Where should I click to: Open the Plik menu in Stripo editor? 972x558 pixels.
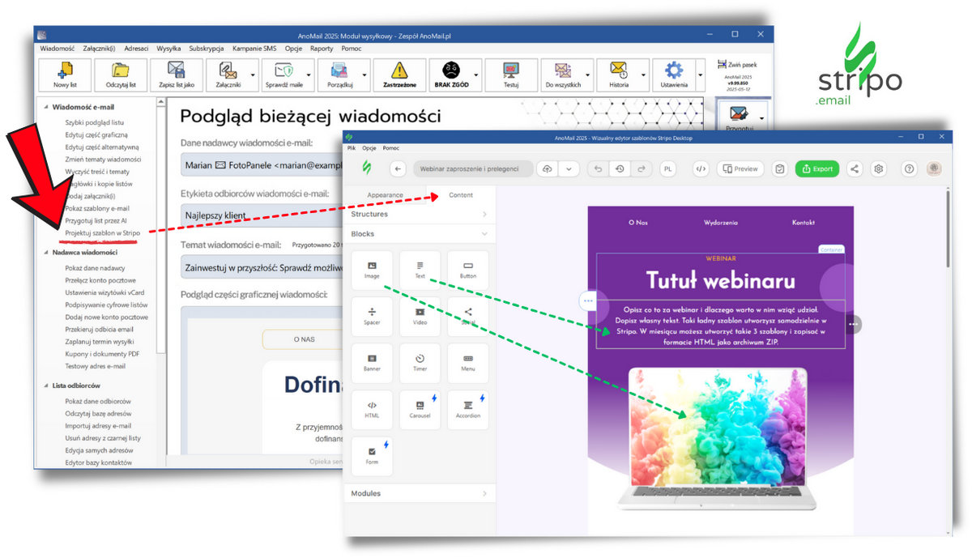(x=352, y=148)
